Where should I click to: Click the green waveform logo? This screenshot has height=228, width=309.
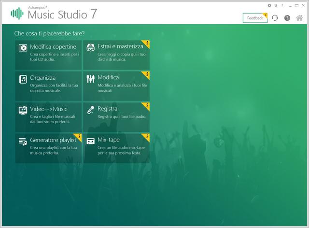click(17, 13)
